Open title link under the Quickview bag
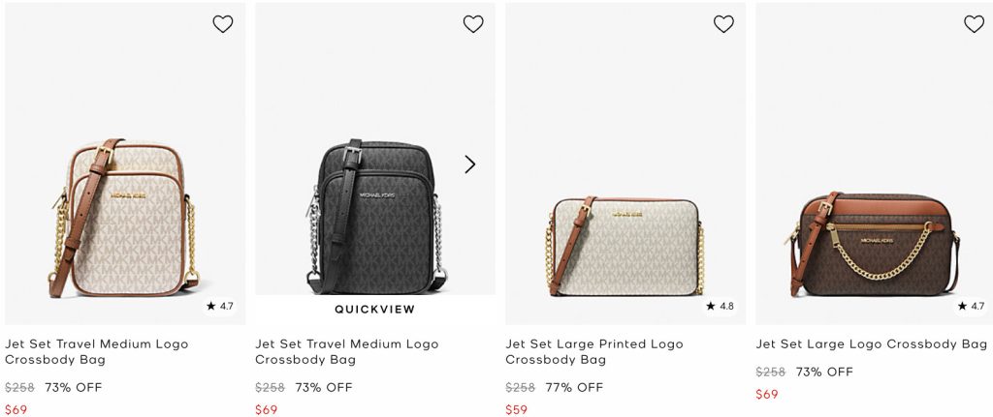 tap(347, 352)
